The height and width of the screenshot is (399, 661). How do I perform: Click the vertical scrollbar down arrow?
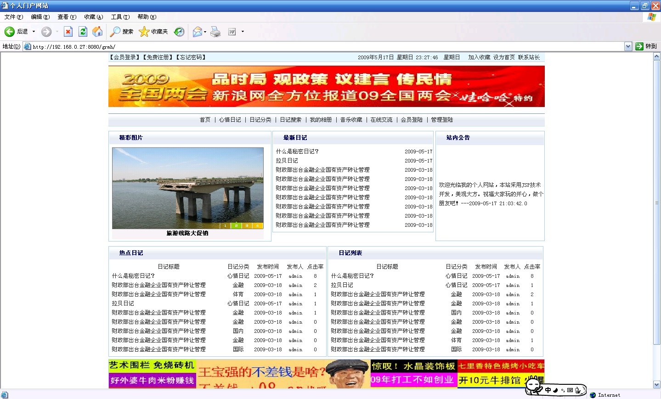[x=657, y=385]
